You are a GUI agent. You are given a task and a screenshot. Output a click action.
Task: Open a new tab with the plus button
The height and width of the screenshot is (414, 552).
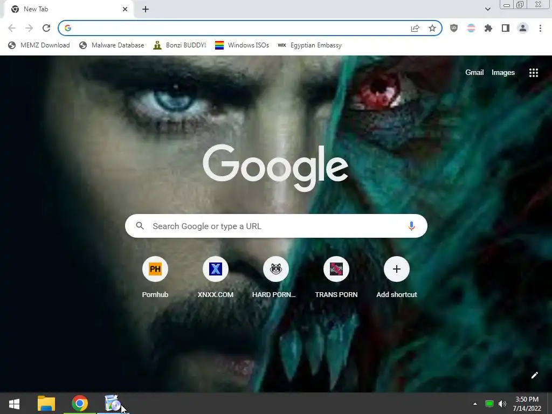[146, 9]
